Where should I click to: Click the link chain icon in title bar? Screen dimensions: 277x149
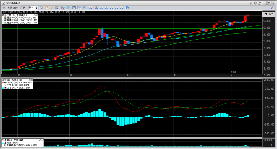[251, 3]
